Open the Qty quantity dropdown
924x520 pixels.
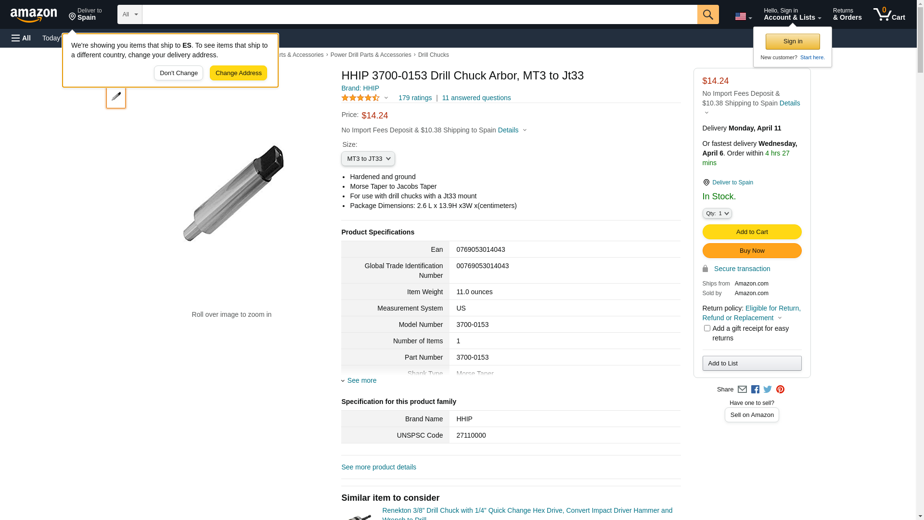click(x=717, y=213)
